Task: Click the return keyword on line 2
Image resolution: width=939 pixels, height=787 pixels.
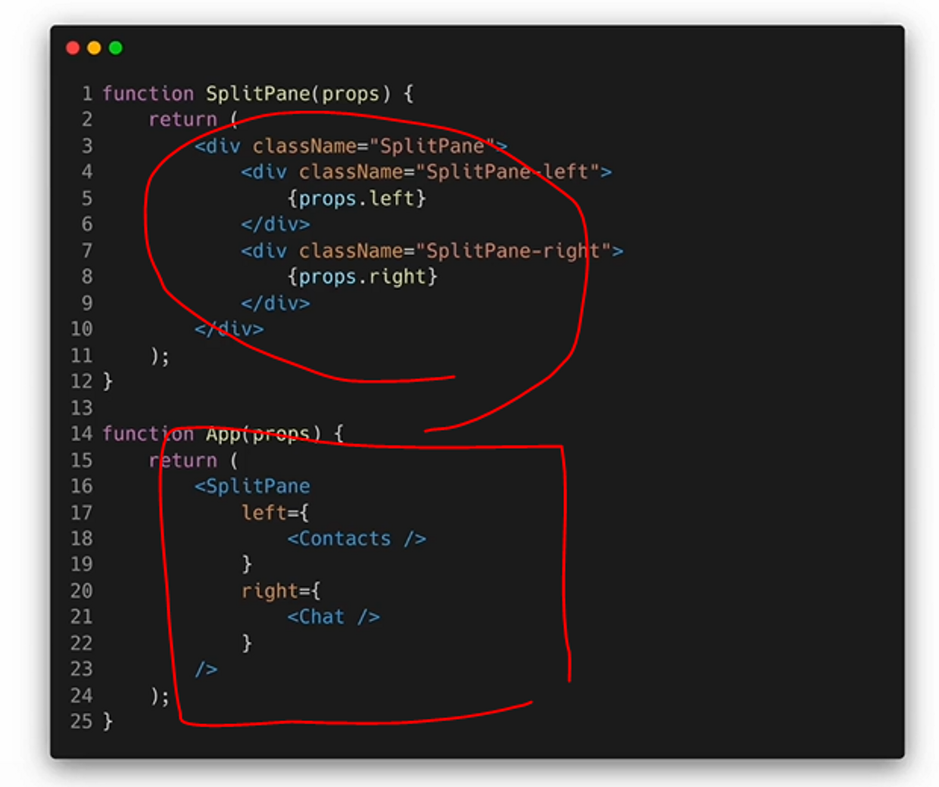Action: click(x=184, y=120)
